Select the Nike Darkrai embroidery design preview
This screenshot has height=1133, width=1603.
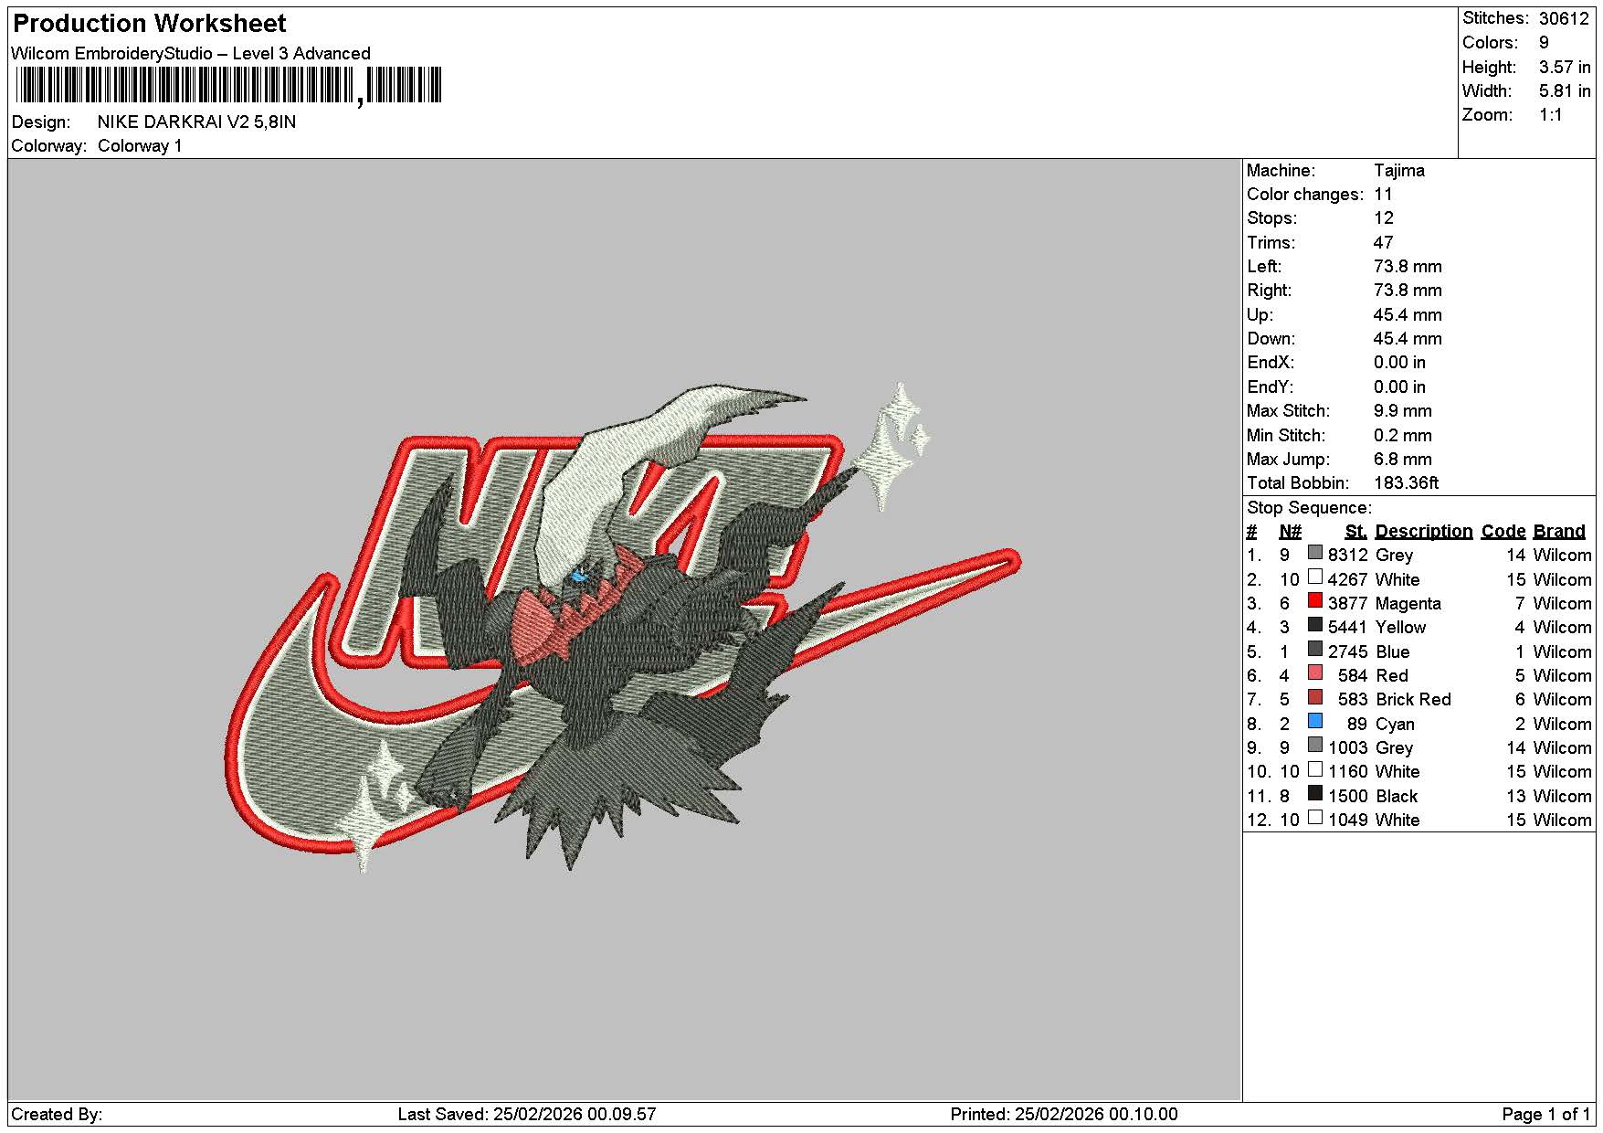coord(623,627)
